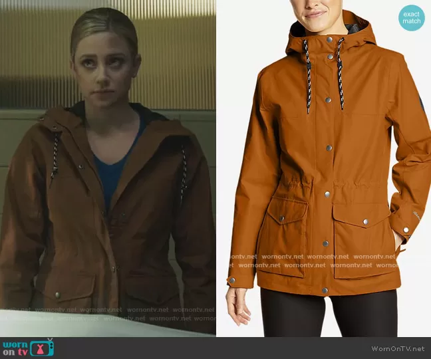Click the product jacket's right drawstring cord
Screen dimensions: 431x359
click(x=341, y=73)
